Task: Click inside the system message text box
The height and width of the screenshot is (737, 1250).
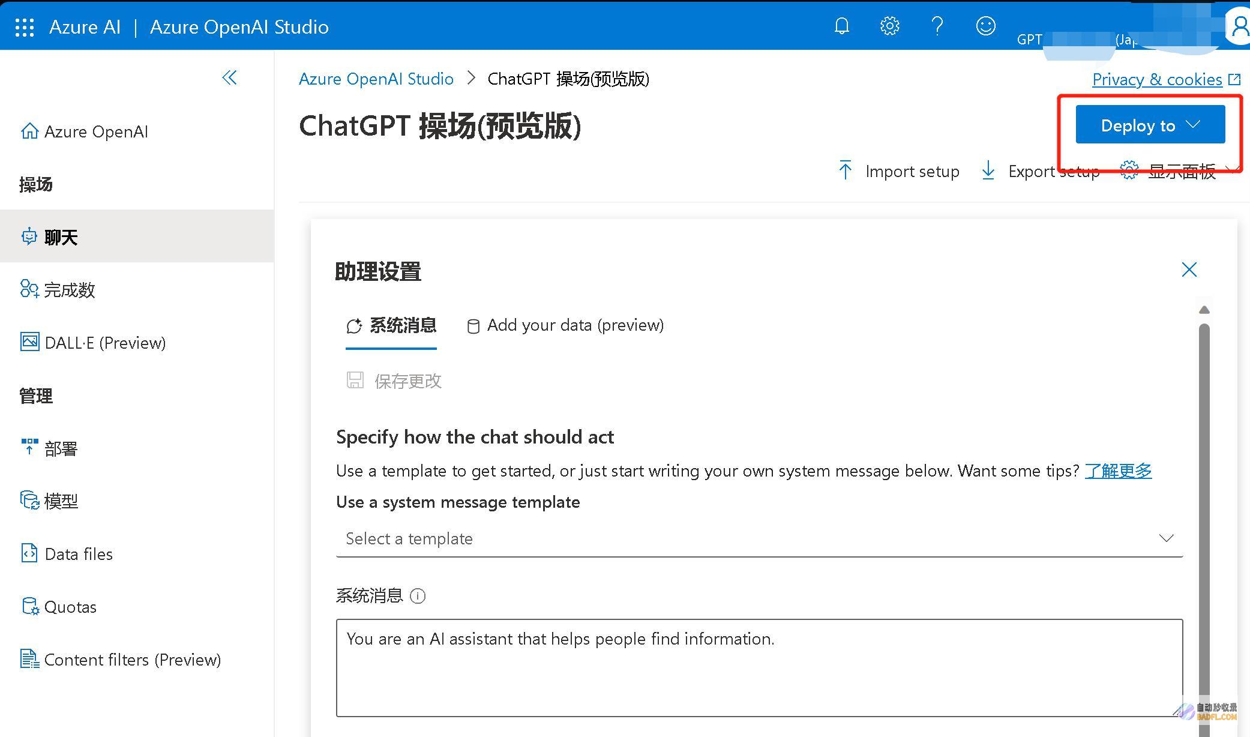Action: click(x=759, y=667)
